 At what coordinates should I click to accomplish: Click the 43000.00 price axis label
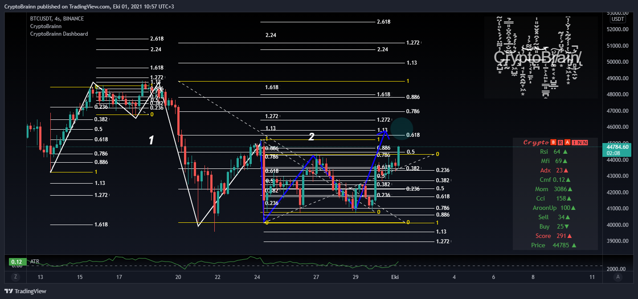click(618, 176)
